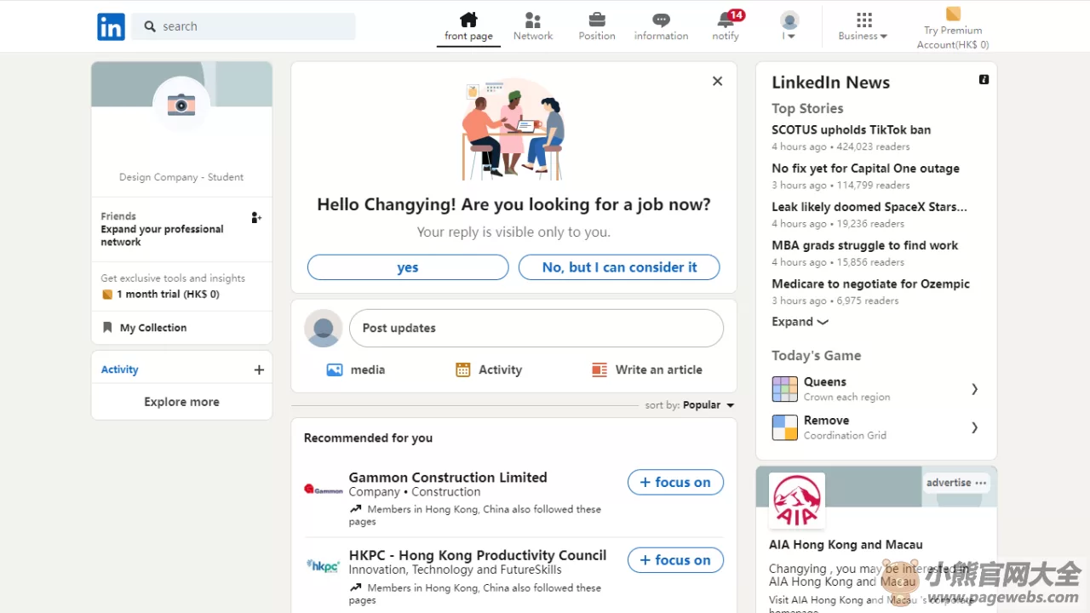Click Explore more in left panel
The height and width of the screenshot is (613, 1090).
[x=181, y=402]
